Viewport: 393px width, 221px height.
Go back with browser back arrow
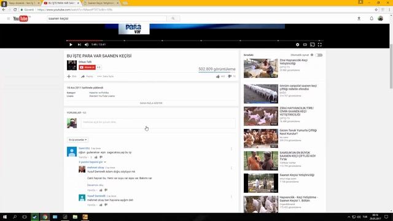(x=4, y=10)
